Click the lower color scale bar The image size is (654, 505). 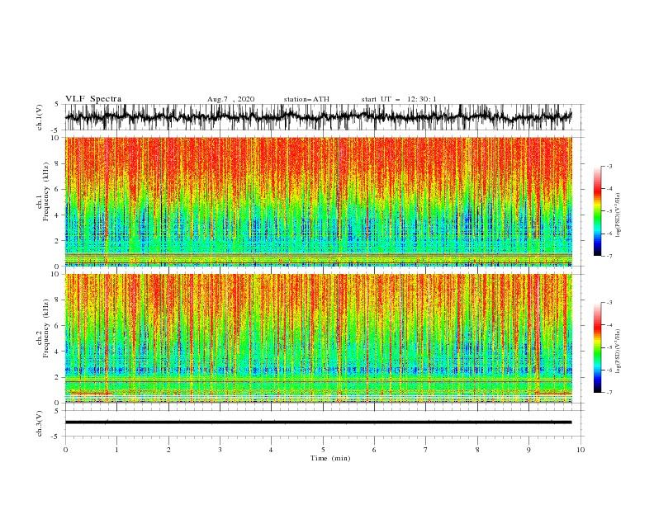coord(597,347)
